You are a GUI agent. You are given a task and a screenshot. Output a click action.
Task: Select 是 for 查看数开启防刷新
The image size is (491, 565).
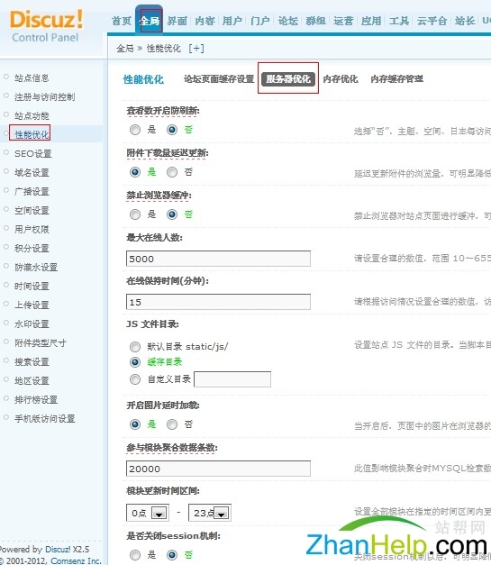135,130
